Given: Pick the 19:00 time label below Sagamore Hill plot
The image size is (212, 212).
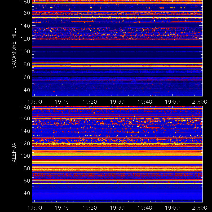Looking at the screenshot, I should (x=35, y=102).
